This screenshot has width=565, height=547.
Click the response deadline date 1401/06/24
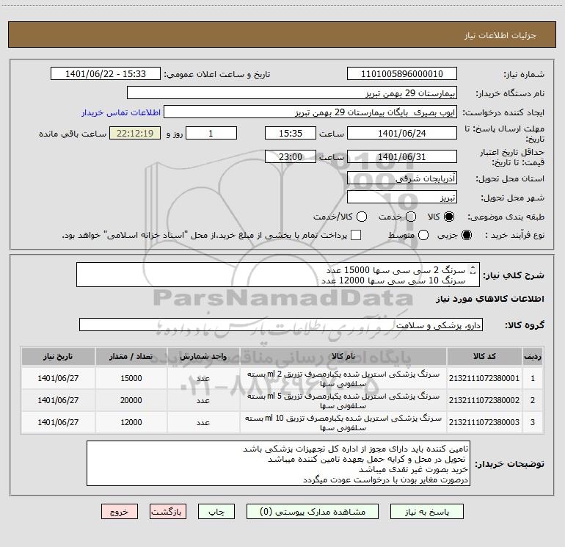point(402,133)
